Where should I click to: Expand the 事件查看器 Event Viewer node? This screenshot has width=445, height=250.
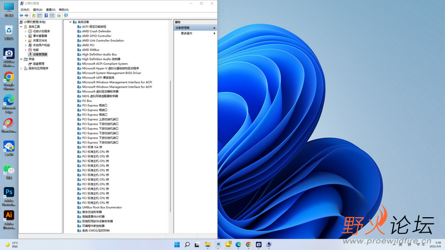(x=26, y=36)
